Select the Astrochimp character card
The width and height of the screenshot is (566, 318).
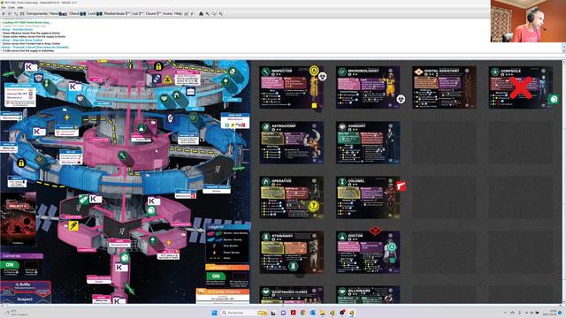291,142
